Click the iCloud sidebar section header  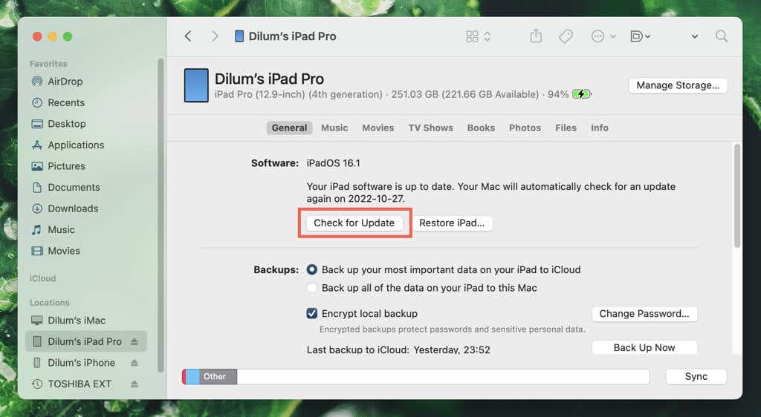[x=42, y=278]
